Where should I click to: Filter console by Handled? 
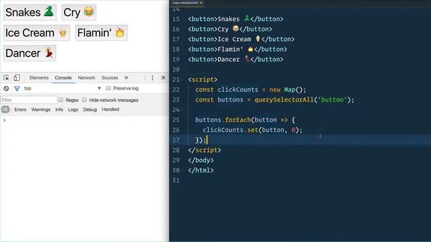(110, 110)
